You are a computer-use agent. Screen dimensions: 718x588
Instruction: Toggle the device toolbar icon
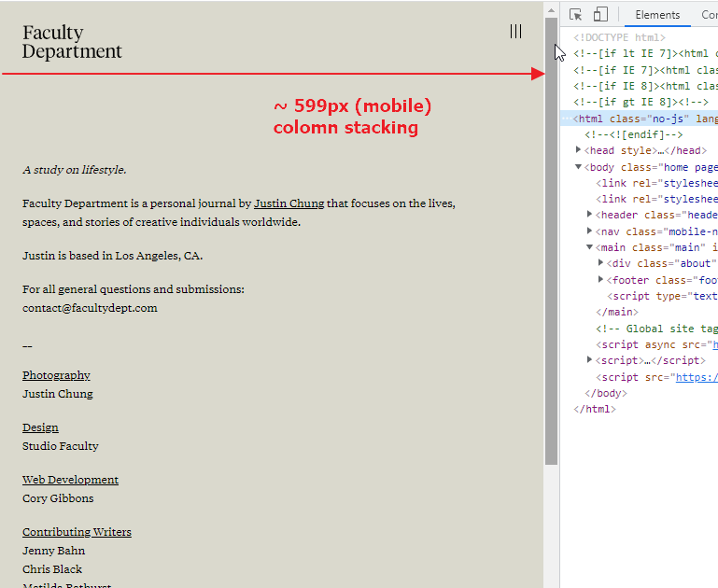point(600,15)
